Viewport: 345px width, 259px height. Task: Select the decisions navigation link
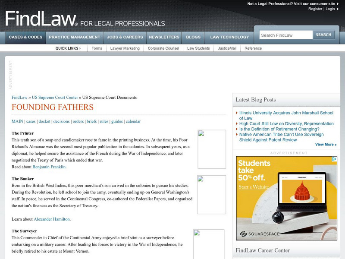61,121
